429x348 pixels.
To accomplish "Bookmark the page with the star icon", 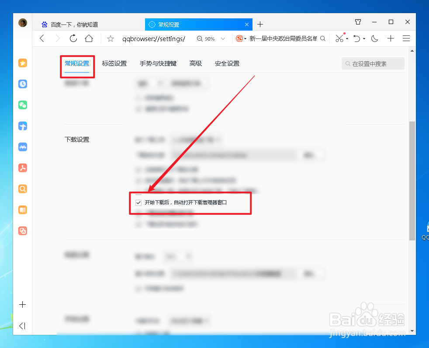I will 111,38.
